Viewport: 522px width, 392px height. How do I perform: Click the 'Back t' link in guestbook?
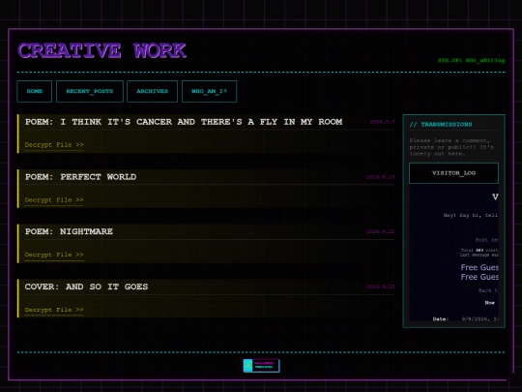[x=488, y=290]
